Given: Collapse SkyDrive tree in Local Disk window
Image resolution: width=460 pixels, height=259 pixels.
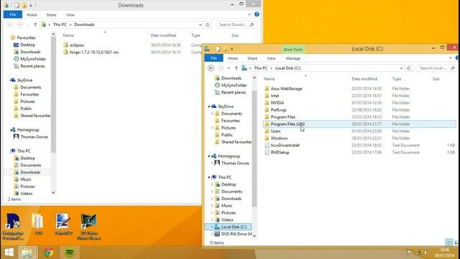Looking at the screenshot, I should tap(209, 106).
